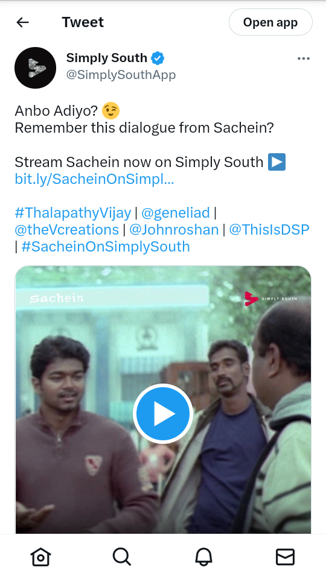326x579 pixels.
Task: Click the blue verified badge
Action: 158,58
